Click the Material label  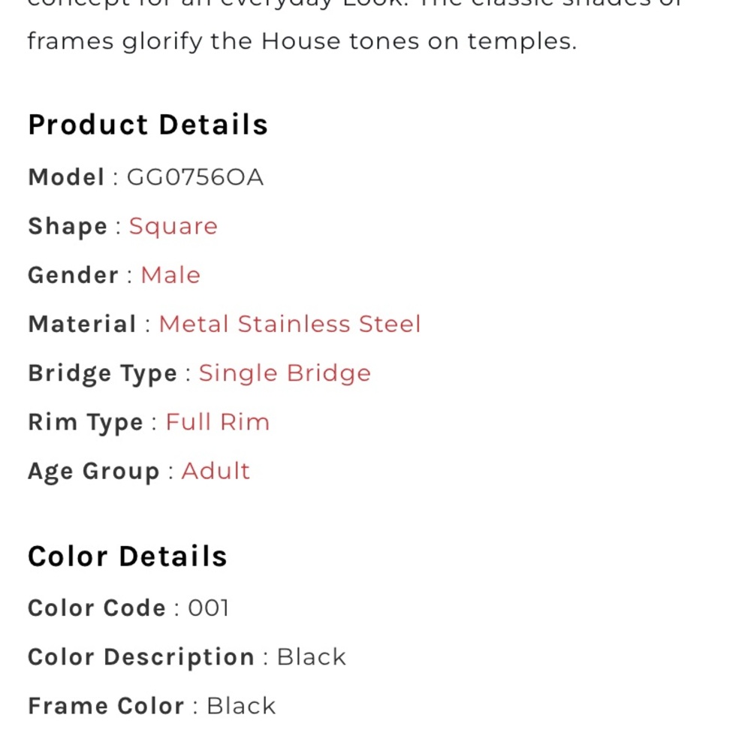click(82, 324)
